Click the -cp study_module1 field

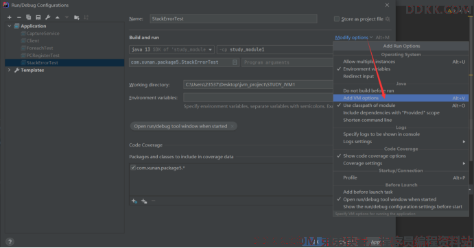275,49
